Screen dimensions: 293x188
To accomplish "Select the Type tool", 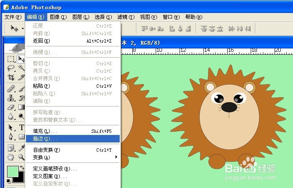I will (21, 127).
